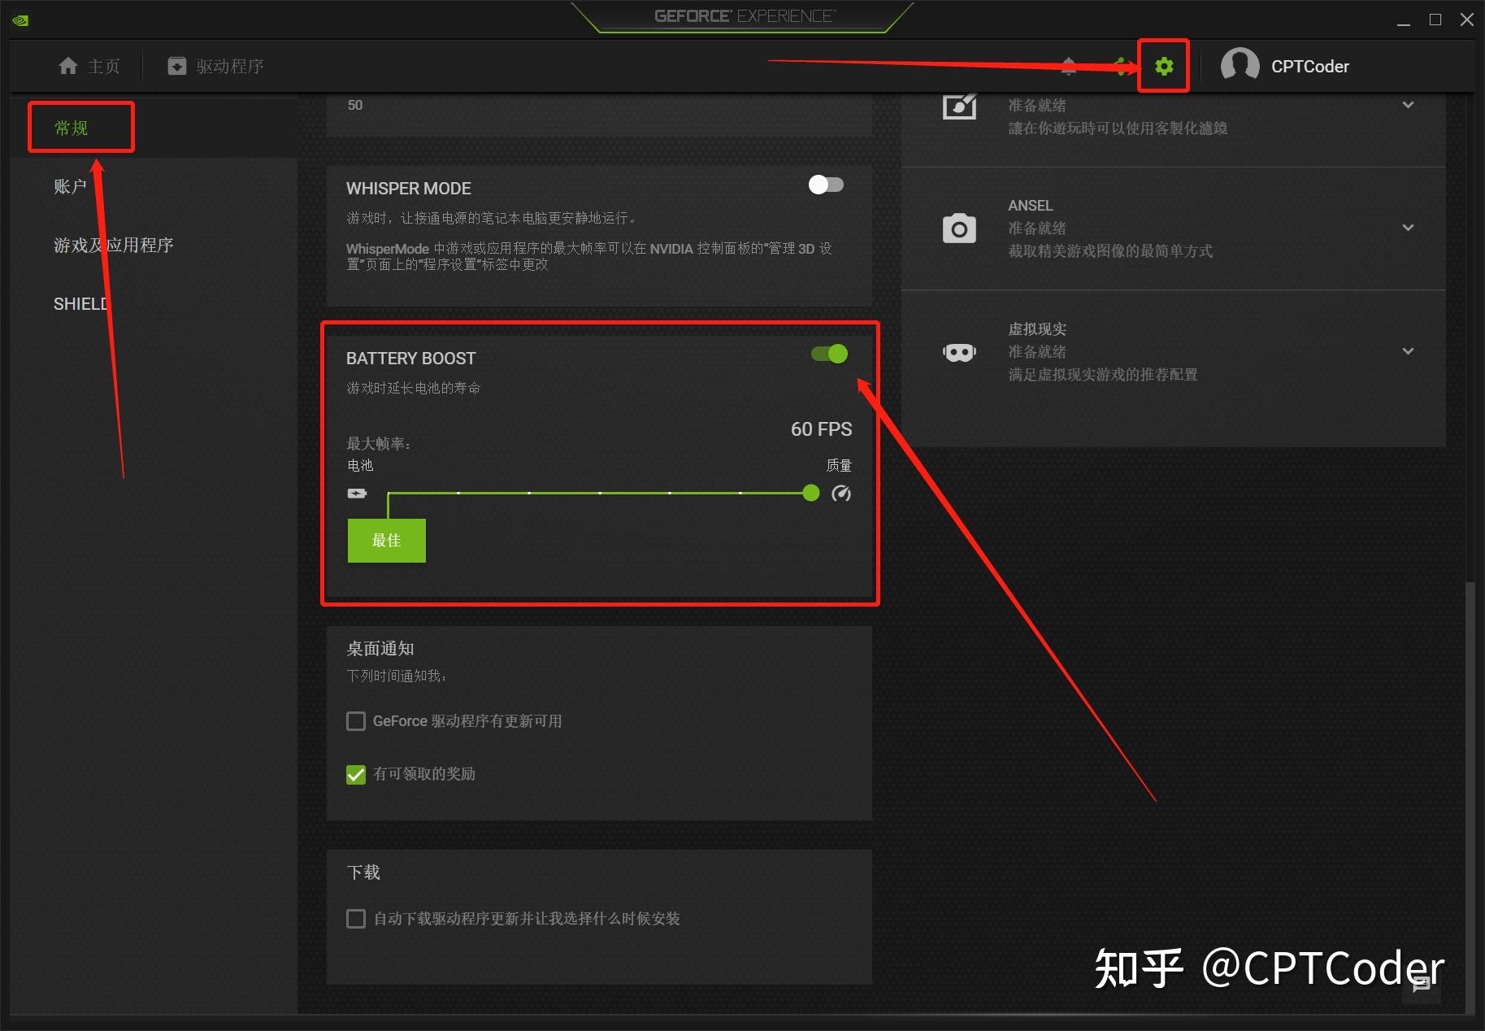
Task: Click the WHISPER MODE heading
Action: point(409,189)
